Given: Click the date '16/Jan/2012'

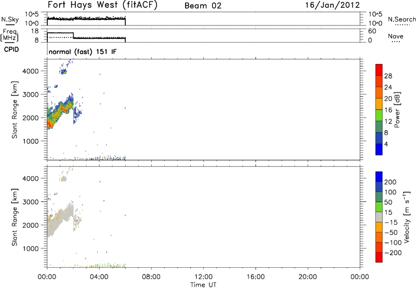Looking at the screenshot, I should 332,5.
